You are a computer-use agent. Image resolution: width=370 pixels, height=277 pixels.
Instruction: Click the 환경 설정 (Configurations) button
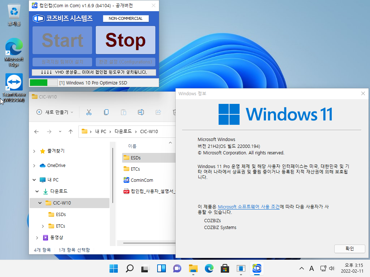125,62
